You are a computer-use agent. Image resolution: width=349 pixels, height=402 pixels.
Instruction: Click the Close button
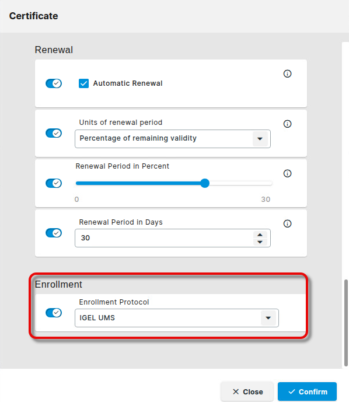pyautogui.click(x=247, y=391)
